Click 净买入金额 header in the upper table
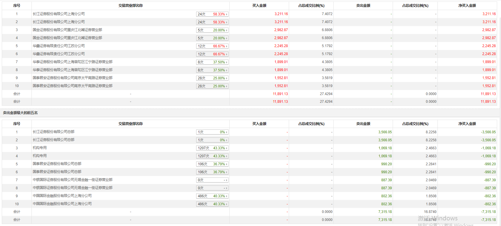 coord(467,6)
